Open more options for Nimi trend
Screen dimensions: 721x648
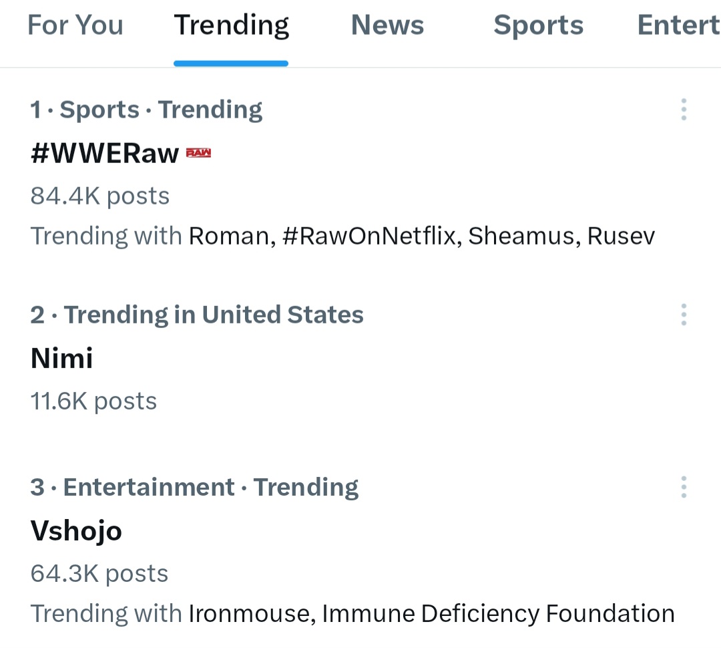[684, 315]
